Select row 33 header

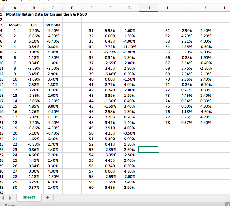click(2, 188)
